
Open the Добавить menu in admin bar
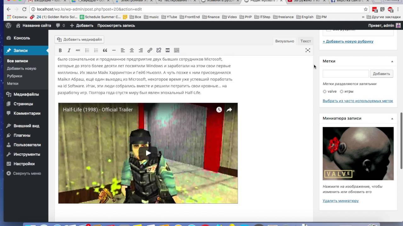pyautogui.click(x=82, y=25)
